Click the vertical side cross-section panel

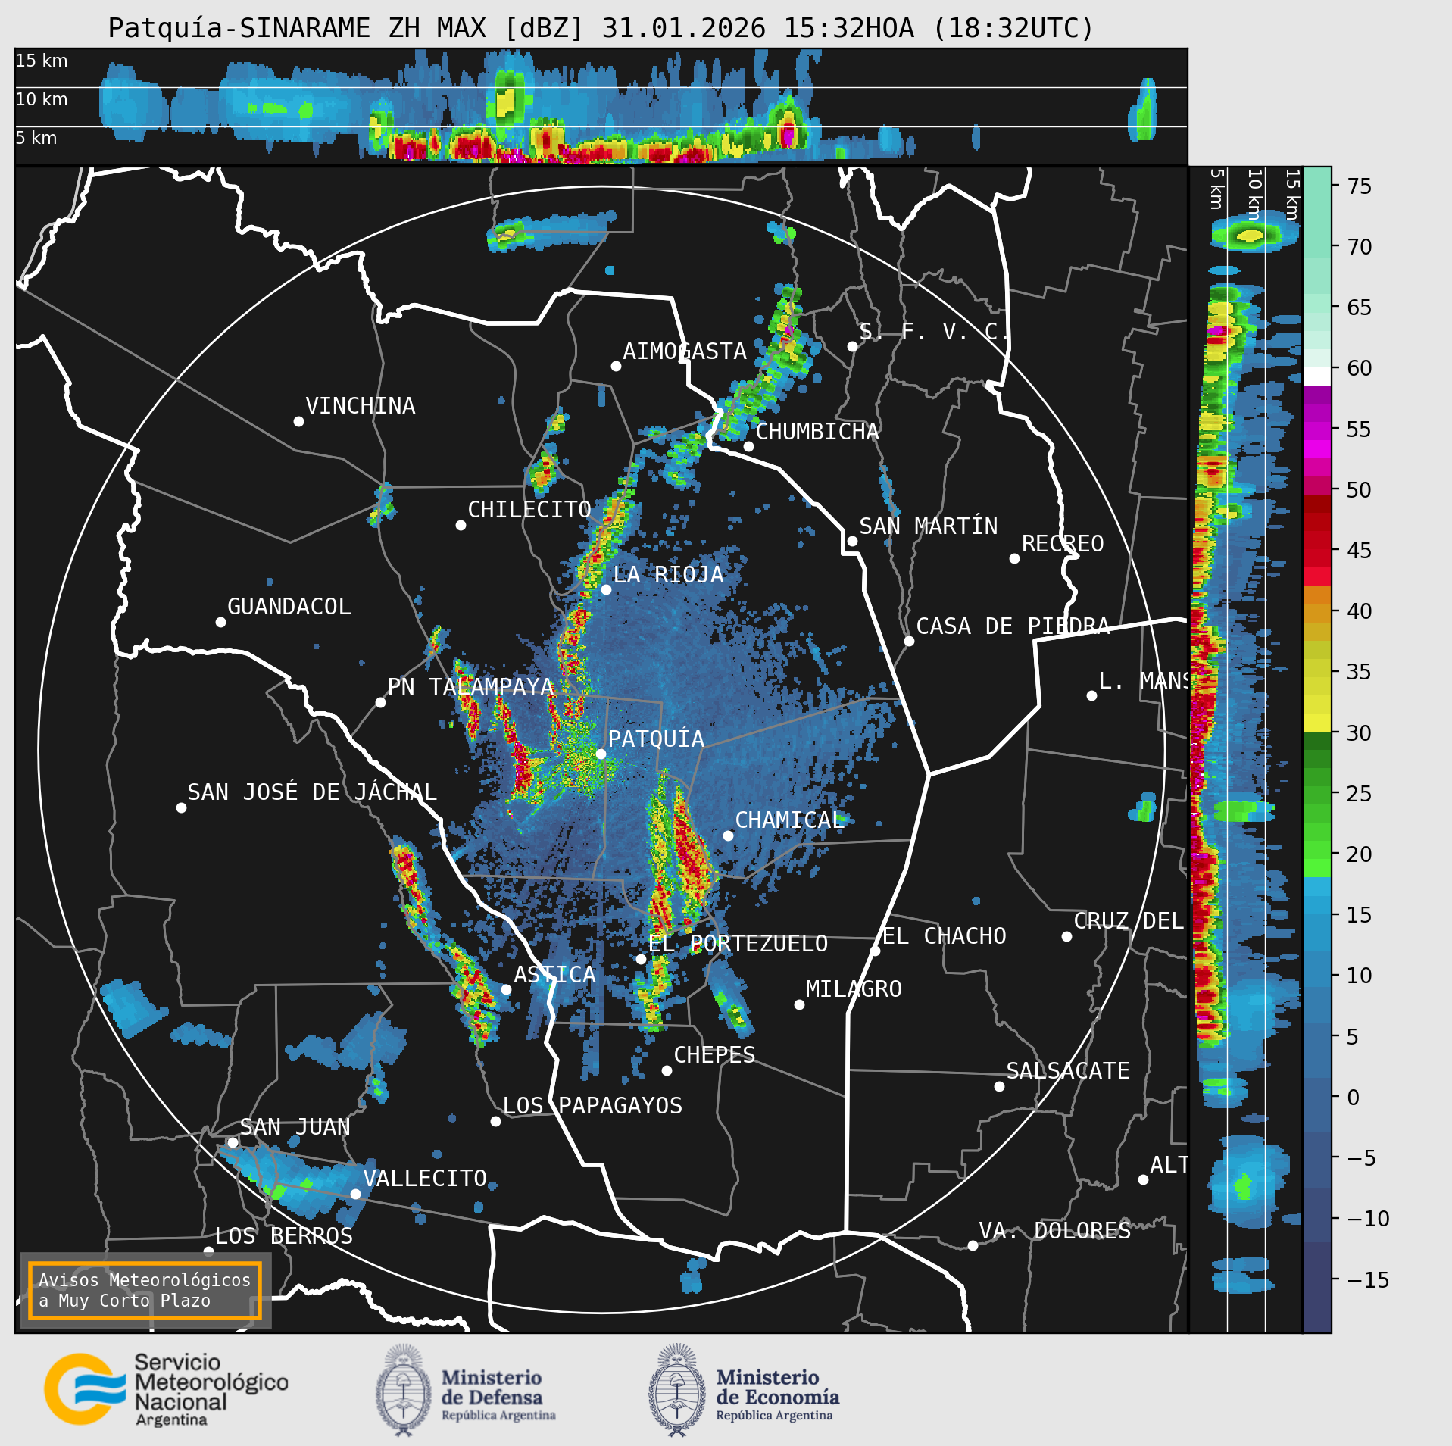pos(1245,749)
